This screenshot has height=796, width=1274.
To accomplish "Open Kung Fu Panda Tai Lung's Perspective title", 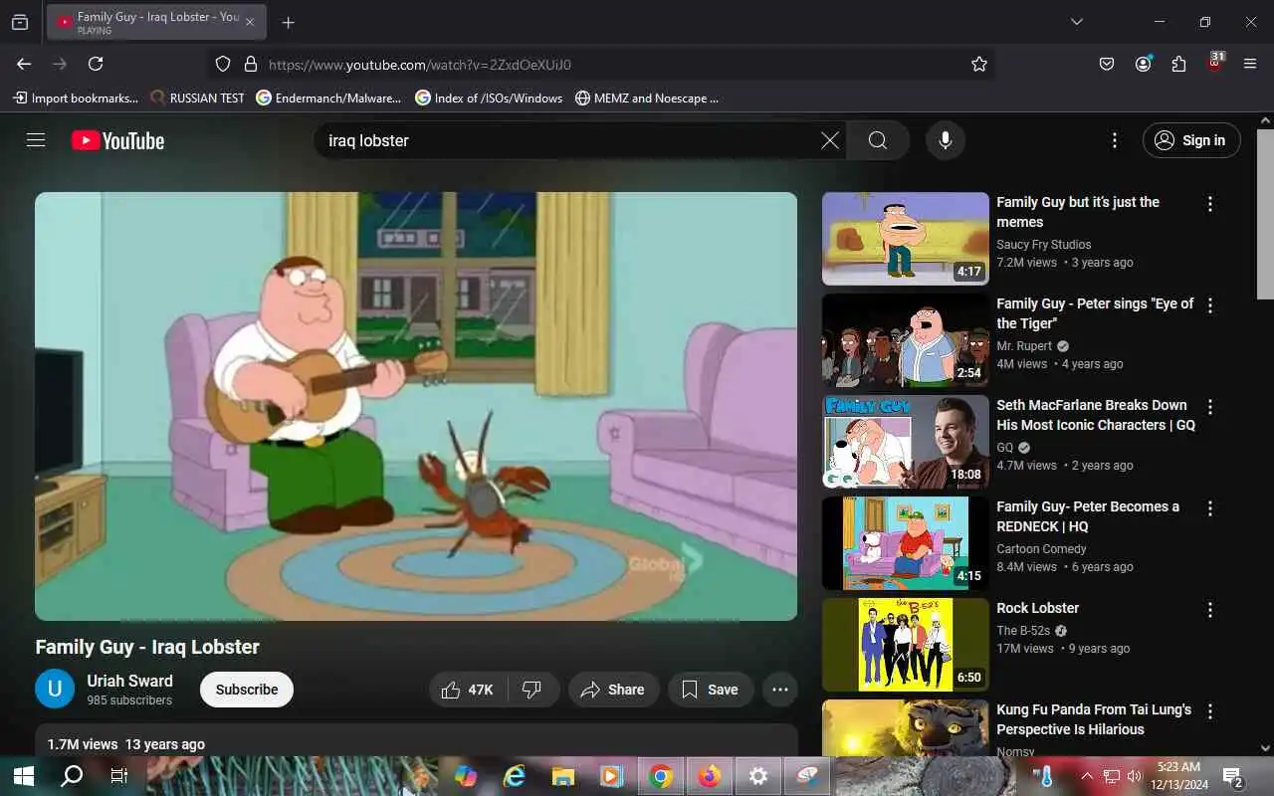I will pos(1094,719).
